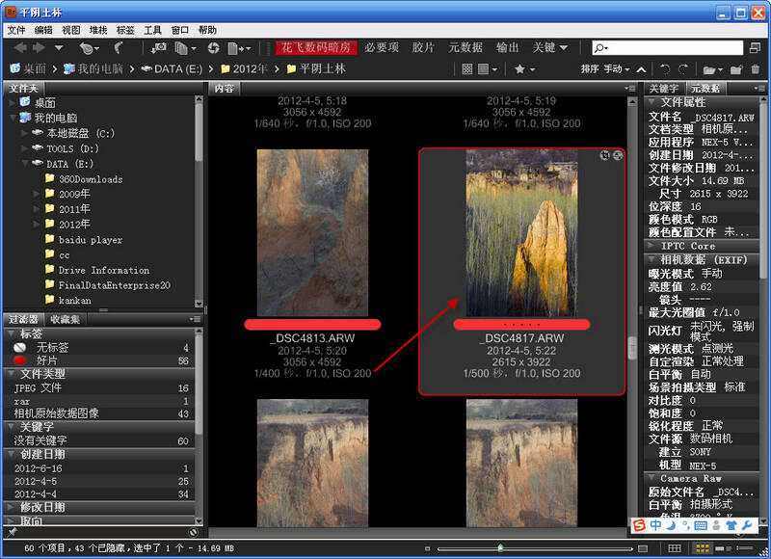Click Sogou IME soft keyboard icon

coord(702,525)
